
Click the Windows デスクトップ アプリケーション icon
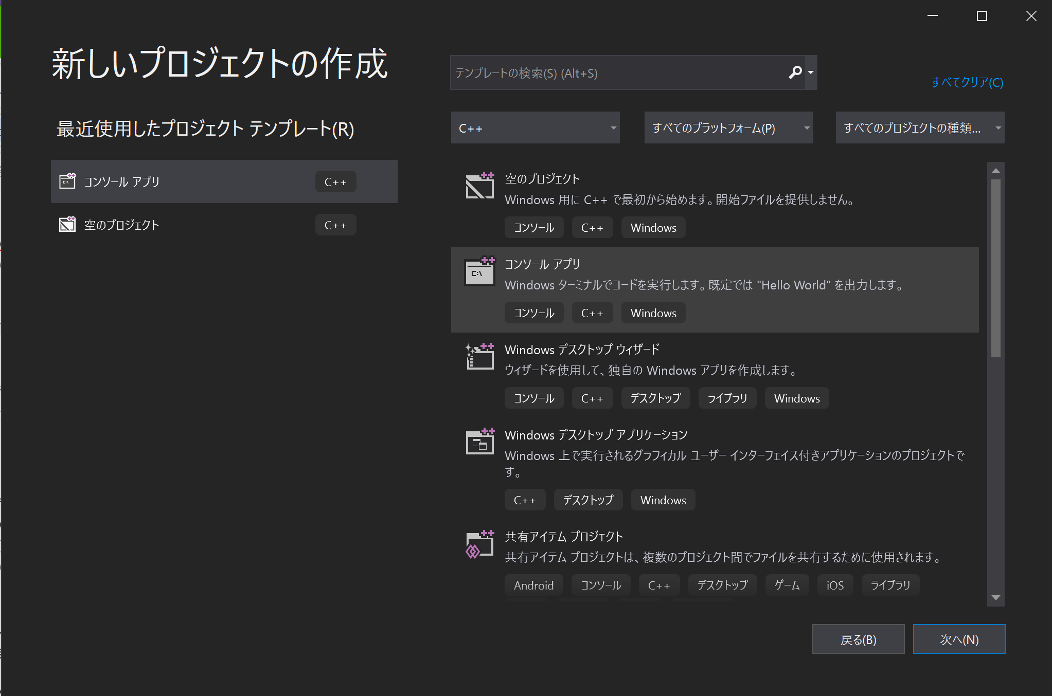tap(479, 442)
